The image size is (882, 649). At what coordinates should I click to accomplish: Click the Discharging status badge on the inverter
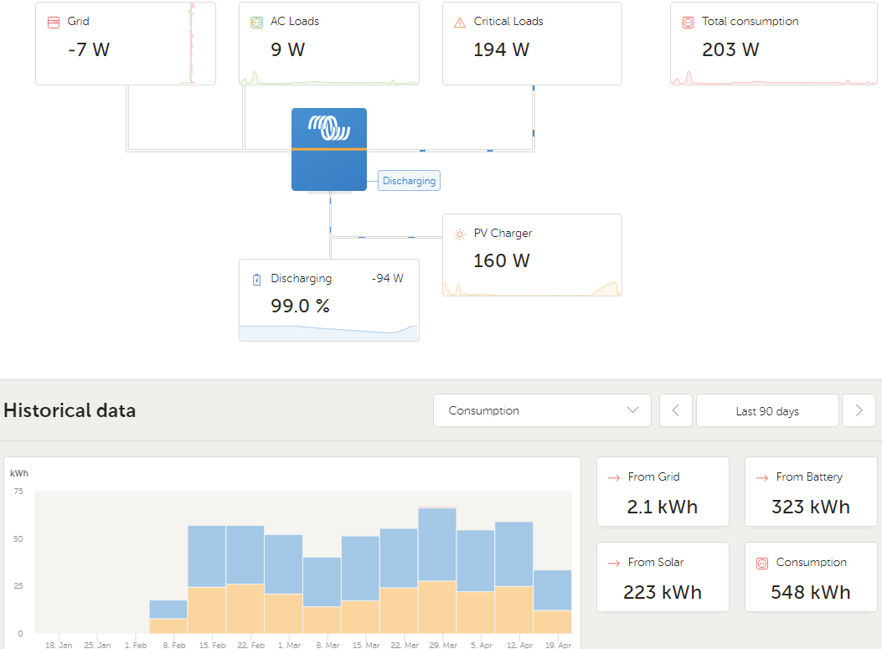(409, 181)
